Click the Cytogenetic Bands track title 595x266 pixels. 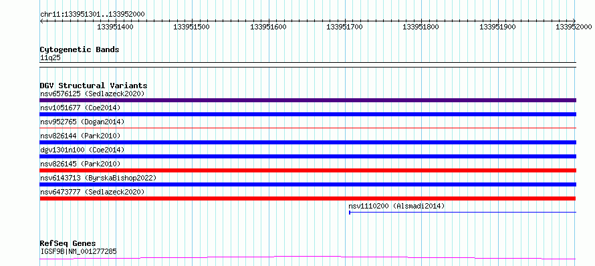[x=80, y=49]
